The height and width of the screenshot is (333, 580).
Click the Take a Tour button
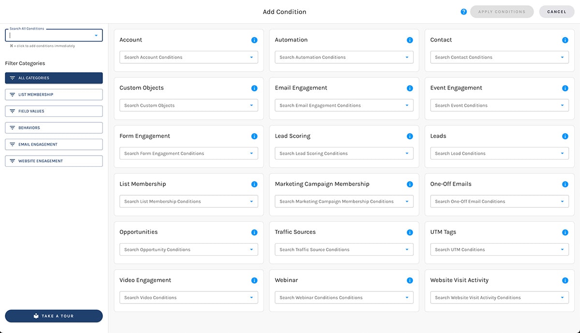pyautogui.click(x=53, y=316)
